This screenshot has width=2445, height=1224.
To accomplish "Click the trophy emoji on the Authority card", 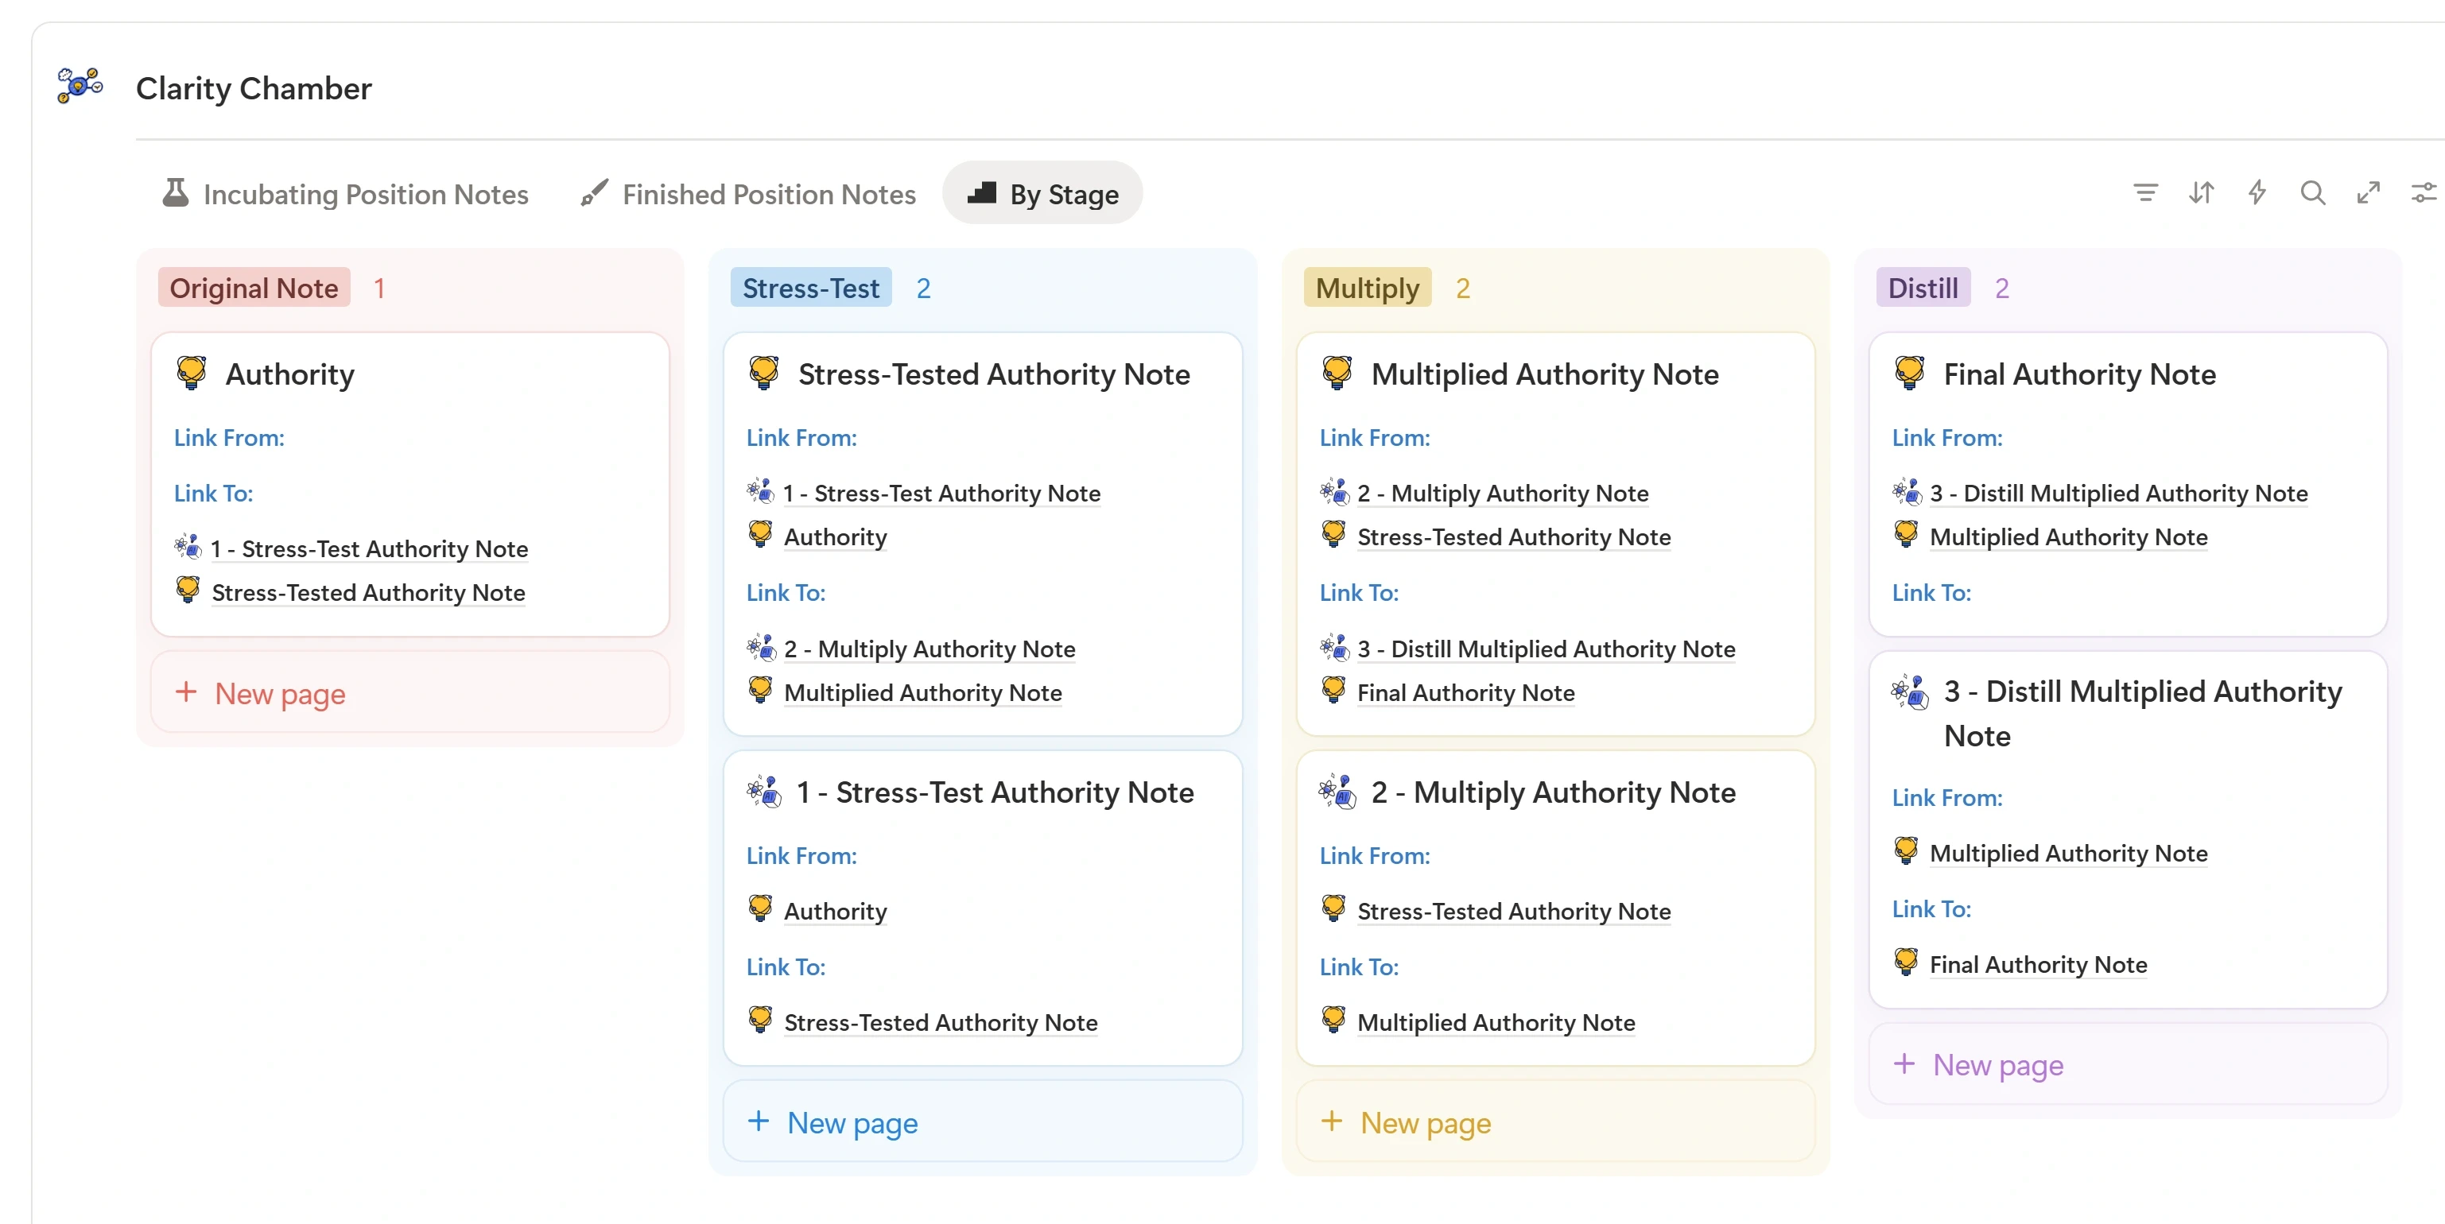I will coord(192,372).
